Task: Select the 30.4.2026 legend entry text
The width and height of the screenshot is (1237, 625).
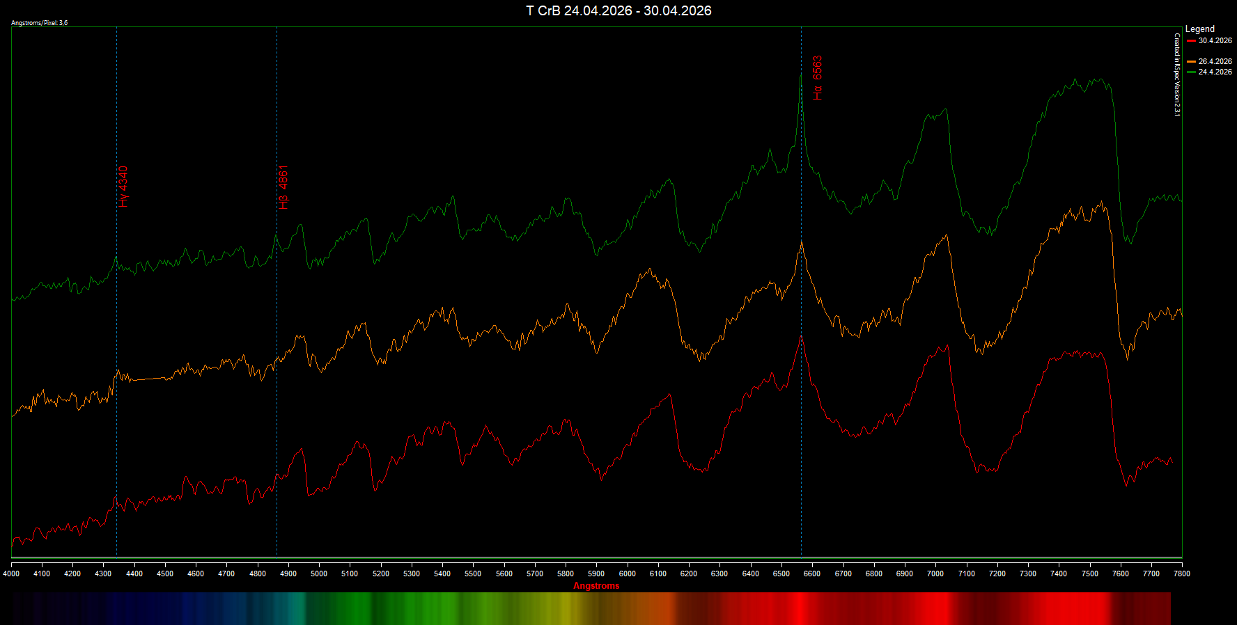Action: coord(1215,41)
